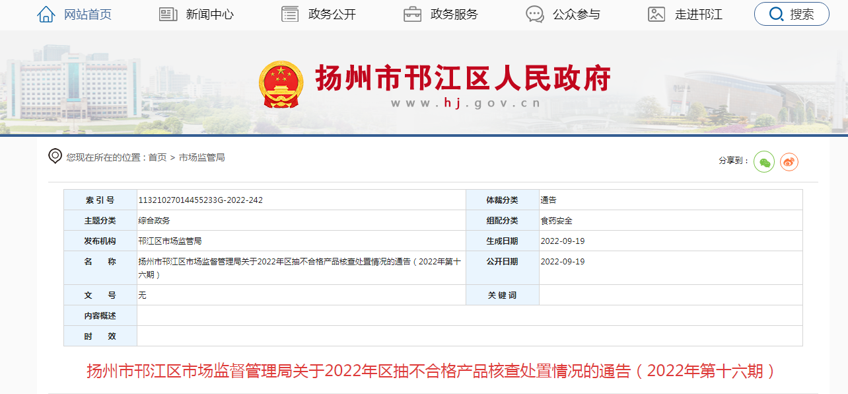Share the page via the green WeChat icon
Viewport: 848px width, 394px height.
click(x=763, y=161)
